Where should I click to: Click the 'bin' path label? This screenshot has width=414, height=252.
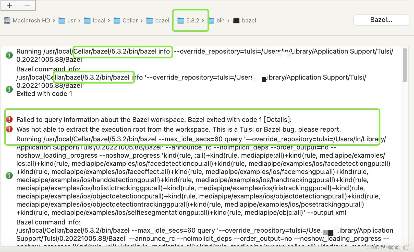pos(221,20)
